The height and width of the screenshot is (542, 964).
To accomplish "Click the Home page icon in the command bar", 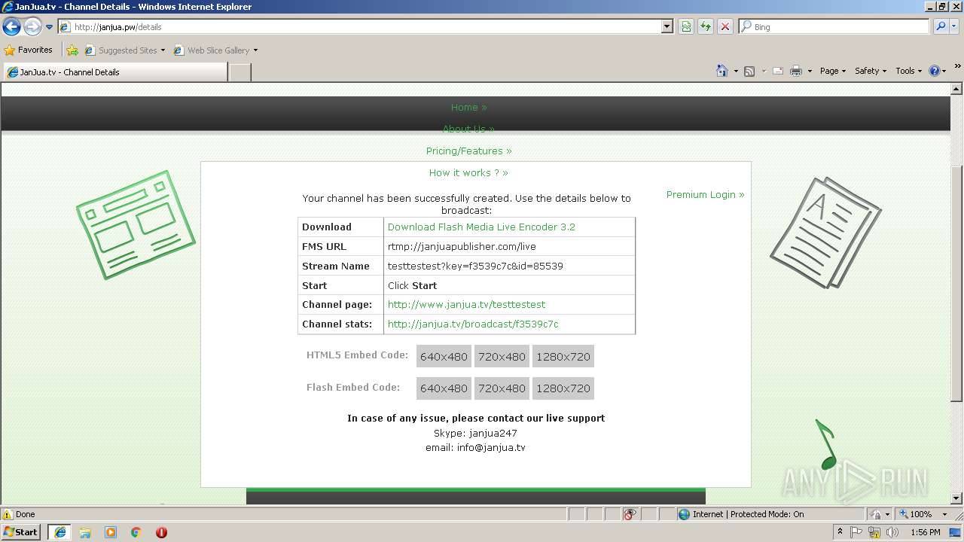I will [722, 71].
